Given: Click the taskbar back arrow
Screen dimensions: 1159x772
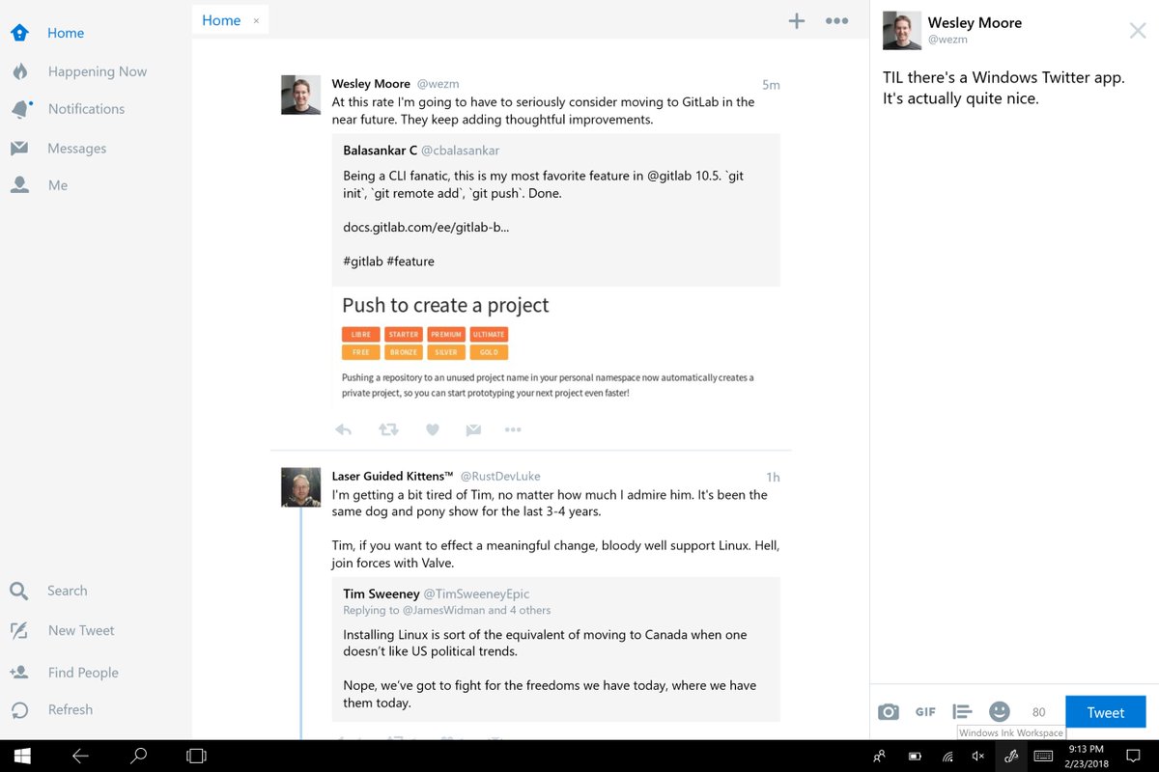Looking at the screenshot, I should [80, 756].
